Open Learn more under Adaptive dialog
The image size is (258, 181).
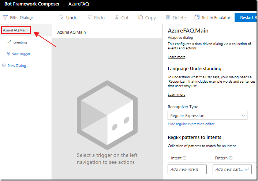click(176, 57)
